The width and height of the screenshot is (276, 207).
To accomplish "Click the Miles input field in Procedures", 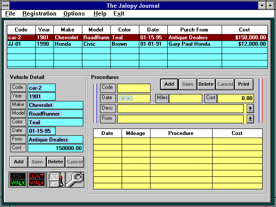I will click(185, 98).
